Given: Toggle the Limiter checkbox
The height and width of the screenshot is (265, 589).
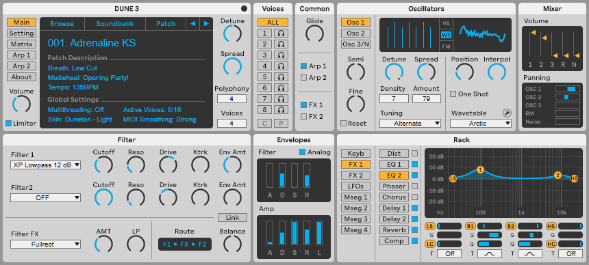Looking at the screenshot, I should click(8, 124).
